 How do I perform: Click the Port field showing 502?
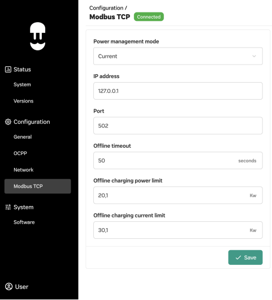click(x=178, y=126)
